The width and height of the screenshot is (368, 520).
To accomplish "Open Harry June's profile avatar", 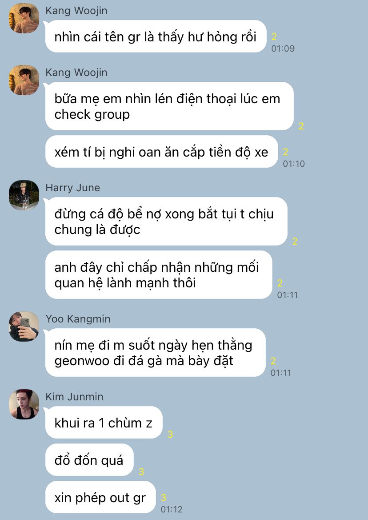I will [24, 195].
